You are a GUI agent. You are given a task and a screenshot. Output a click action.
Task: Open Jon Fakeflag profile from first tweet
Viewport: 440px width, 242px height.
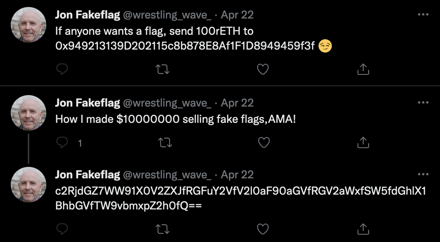[x=87, y=15]
